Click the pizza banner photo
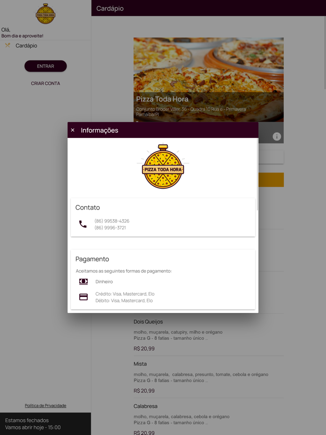The width and height of the screenshot is (326, 435). [x=209, y=80]
